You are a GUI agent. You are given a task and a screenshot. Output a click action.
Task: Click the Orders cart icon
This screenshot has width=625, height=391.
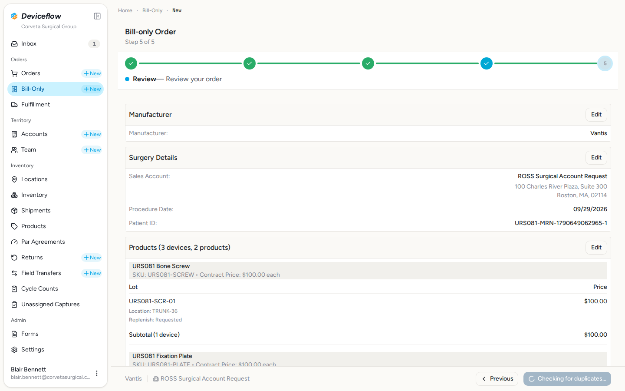[14, 73]
